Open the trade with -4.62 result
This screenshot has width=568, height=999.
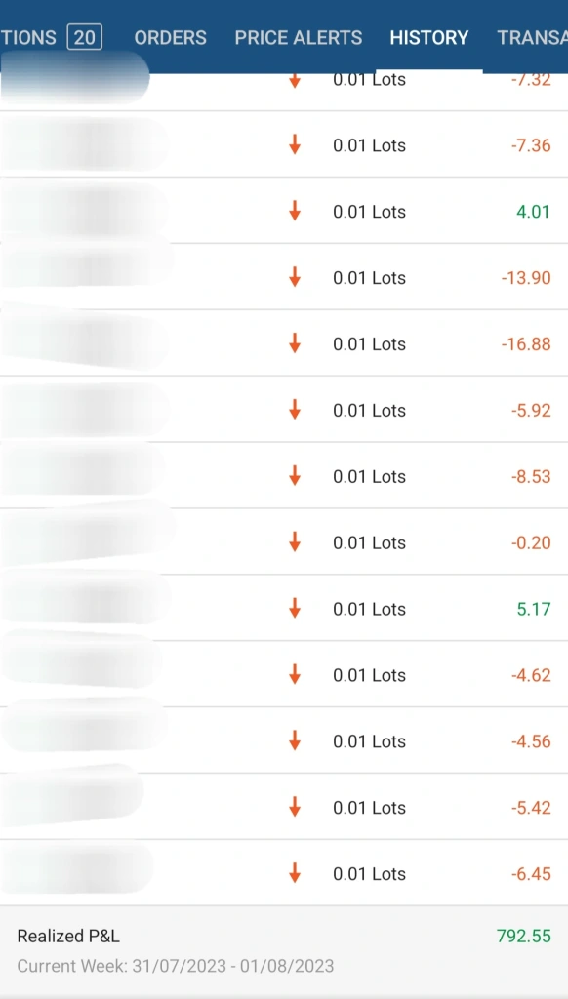click(x=284, y=675)
